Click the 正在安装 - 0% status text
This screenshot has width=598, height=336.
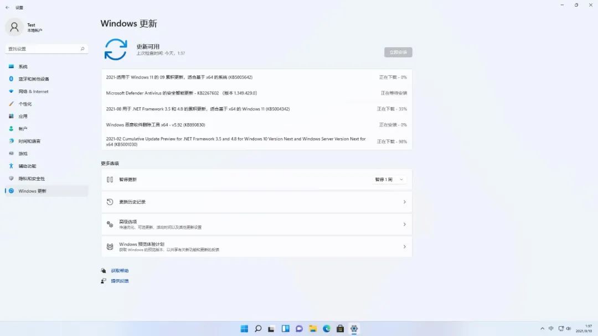coord(393,125)
